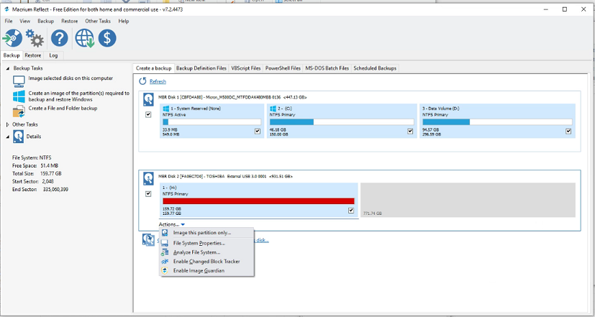Open the Help menu
595x317 pixels.
pyautogui.click(x=124, y=22)
